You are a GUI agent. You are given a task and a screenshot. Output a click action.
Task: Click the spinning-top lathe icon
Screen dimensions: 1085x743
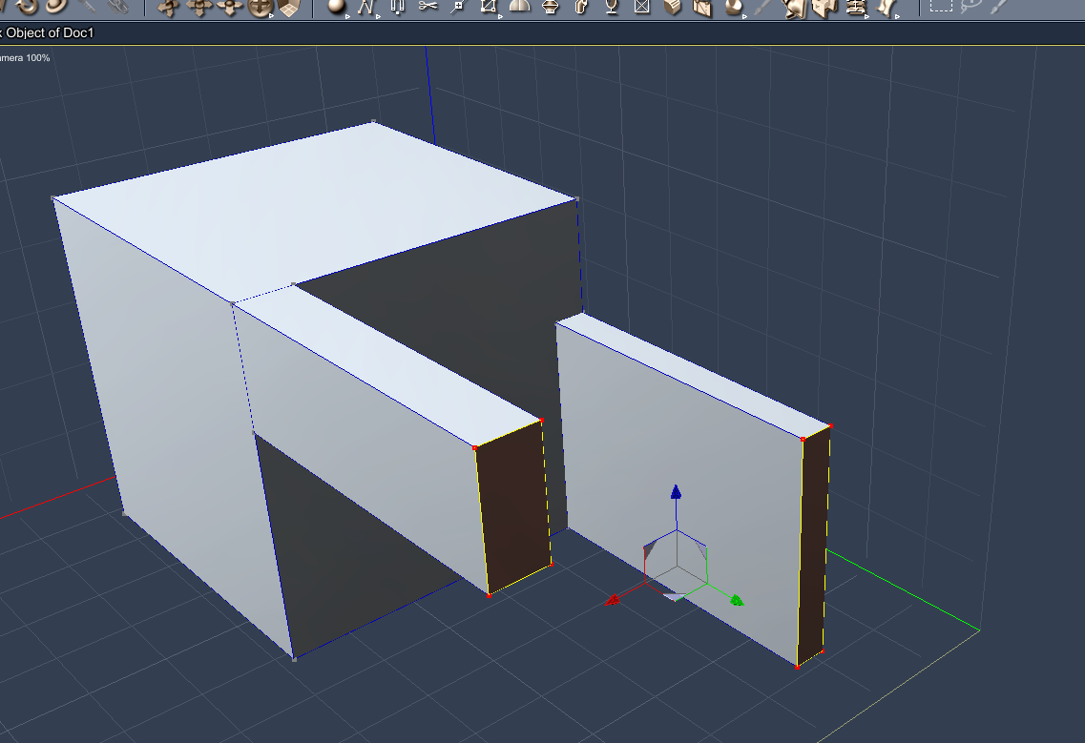pos(551,7)
